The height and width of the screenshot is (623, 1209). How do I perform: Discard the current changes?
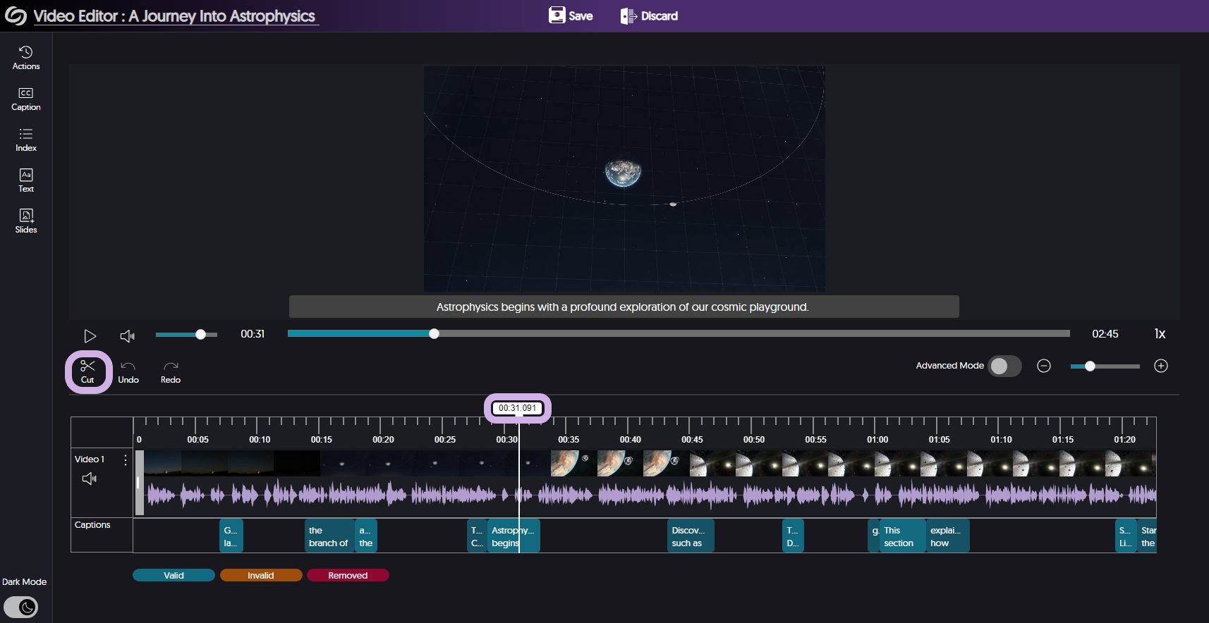[649, 16]
